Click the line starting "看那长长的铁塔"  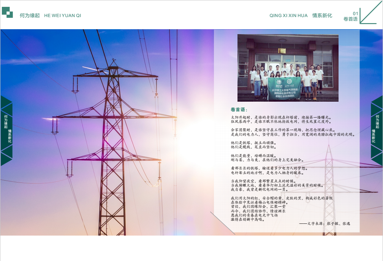pyautogui.click(x=269, y=168)
